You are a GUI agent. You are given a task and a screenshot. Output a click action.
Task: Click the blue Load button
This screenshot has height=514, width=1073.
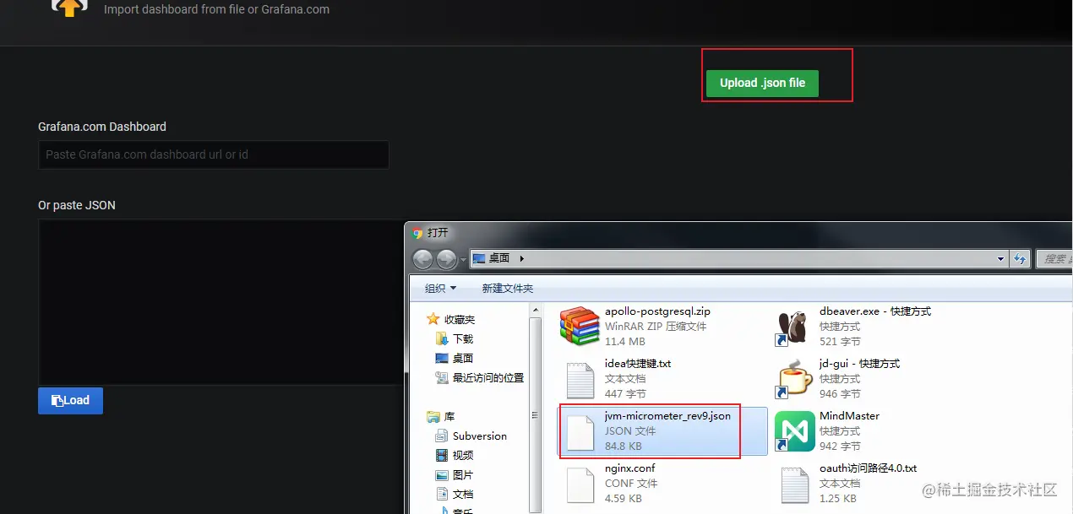point(70,400)
